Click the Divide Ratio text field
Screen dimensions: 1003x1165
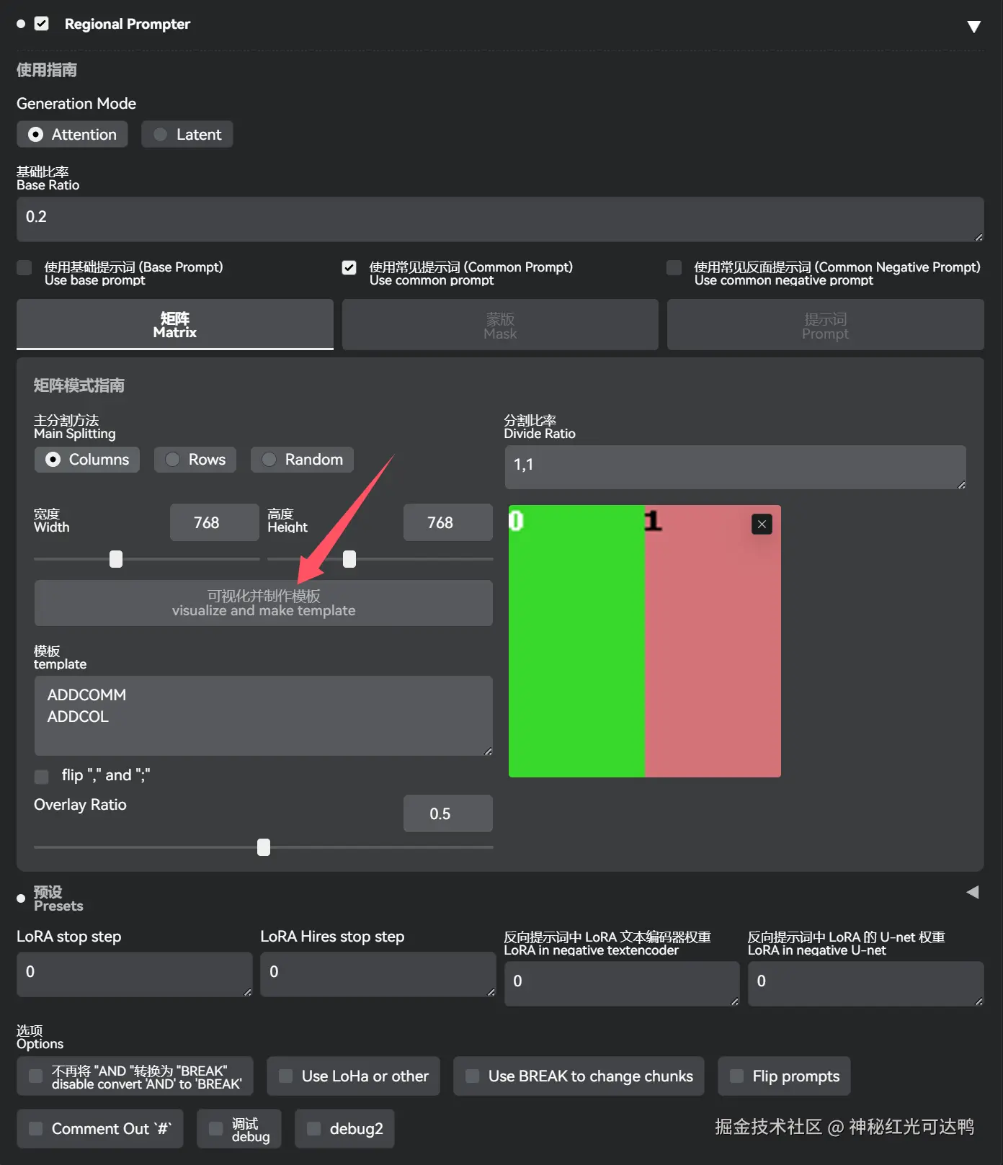click(x=735, y=467)
